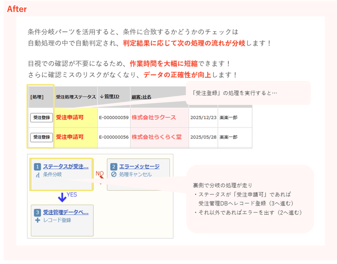Viewport: 337px width, 264px height.
Task: Click the After heading
Action: [17, 9]
